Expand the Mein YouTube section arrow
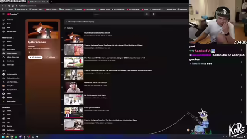The image size is (247, 139). 14,38
